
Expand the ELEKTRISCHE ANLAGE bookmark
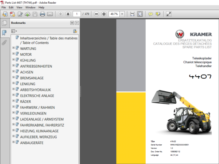tap(14, 95)
